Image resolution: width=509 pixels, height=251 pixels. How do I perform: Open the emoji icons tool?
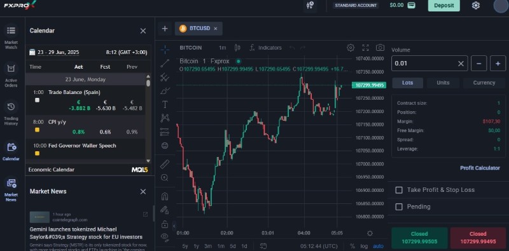coord(165,146)
